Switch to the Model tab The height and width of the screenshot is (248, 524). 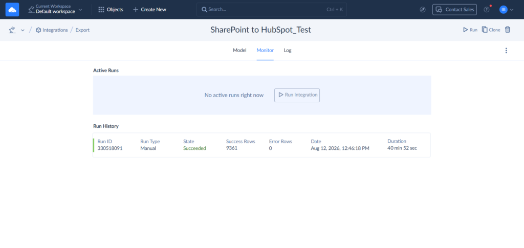(x=239, y=51)
